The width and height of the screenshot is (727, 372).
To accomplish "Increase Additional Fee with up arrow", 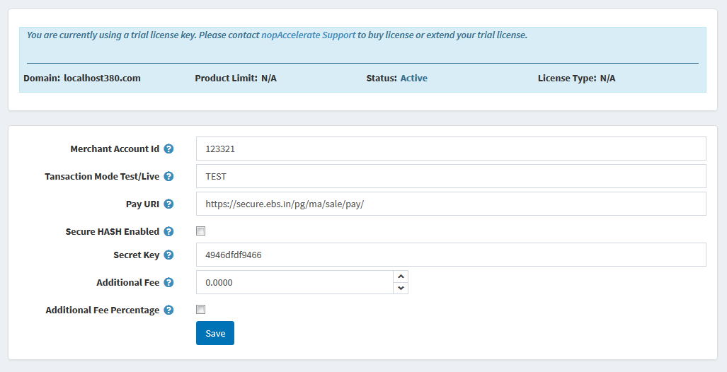I will tap(401, 277).
